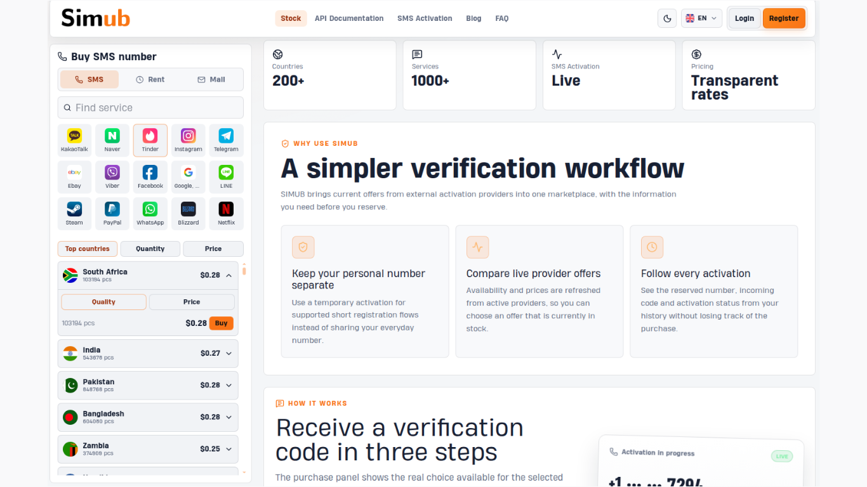
Task: Open API Documentation page
Action: [x=349, y=18]
